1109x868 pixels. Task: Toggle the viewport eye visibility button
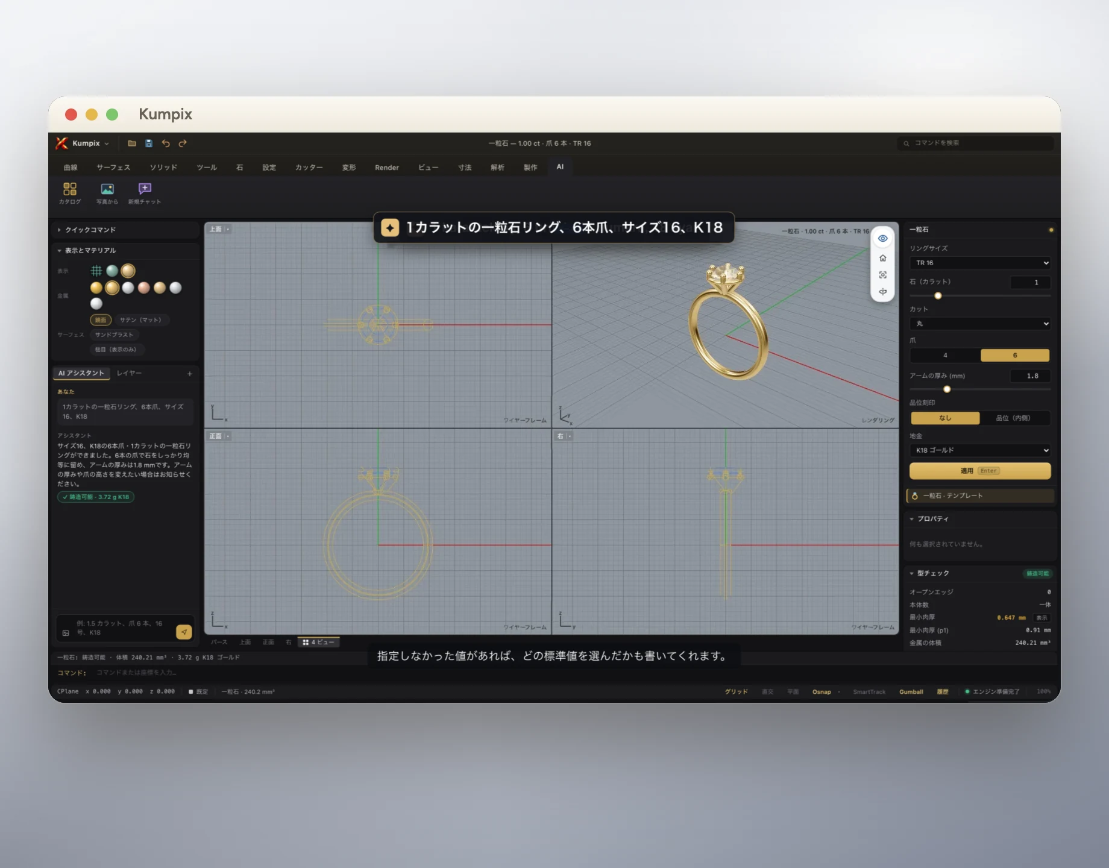[x=882, y=239]
